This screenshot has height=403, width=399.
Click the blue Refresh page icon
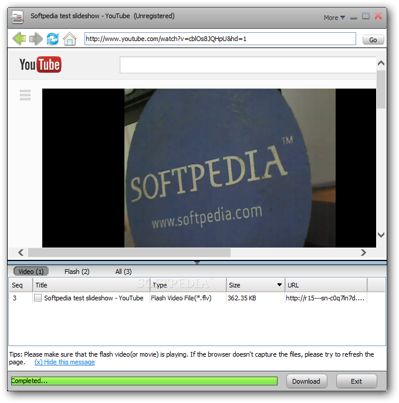[53, 39]
